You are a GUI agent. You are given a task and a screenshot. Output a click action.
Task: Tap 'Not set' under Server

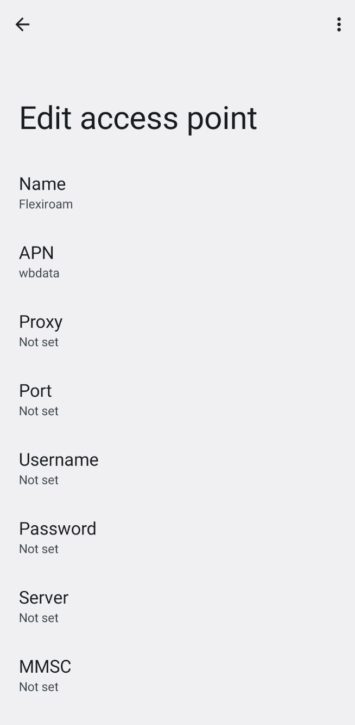39,618
